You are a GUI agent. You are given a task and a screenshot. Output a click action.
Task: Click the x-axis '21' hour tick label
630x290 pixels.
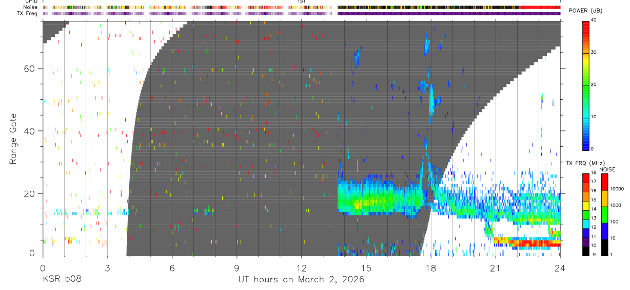click(496, 267)
